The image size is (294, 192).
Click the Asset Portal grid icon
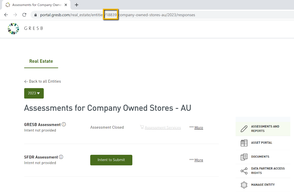tap(244, 143)
